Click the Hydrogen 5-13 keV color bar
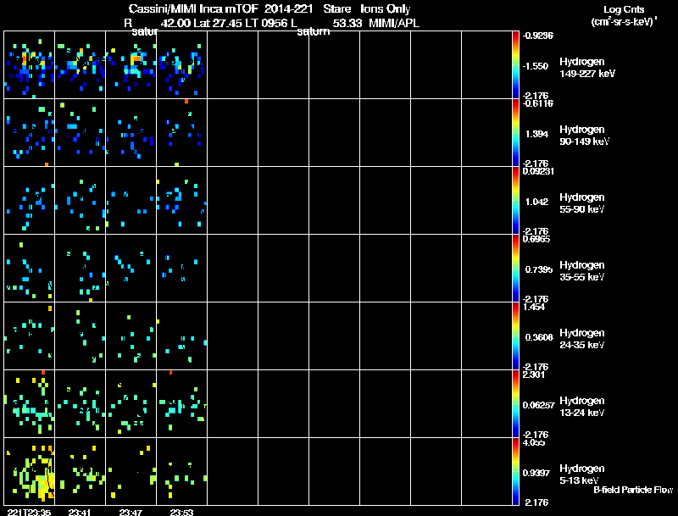Image resolution: width=678 pixels, height=516 pixels. click(515, 472)
